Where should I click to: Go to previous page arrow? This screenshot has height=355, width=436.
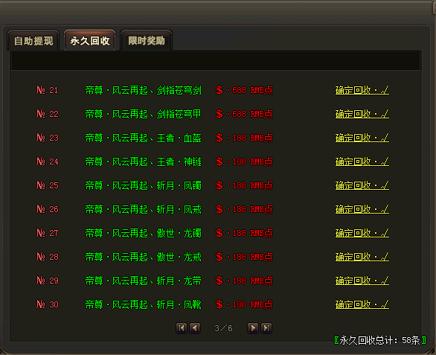[x=195, y=328]
